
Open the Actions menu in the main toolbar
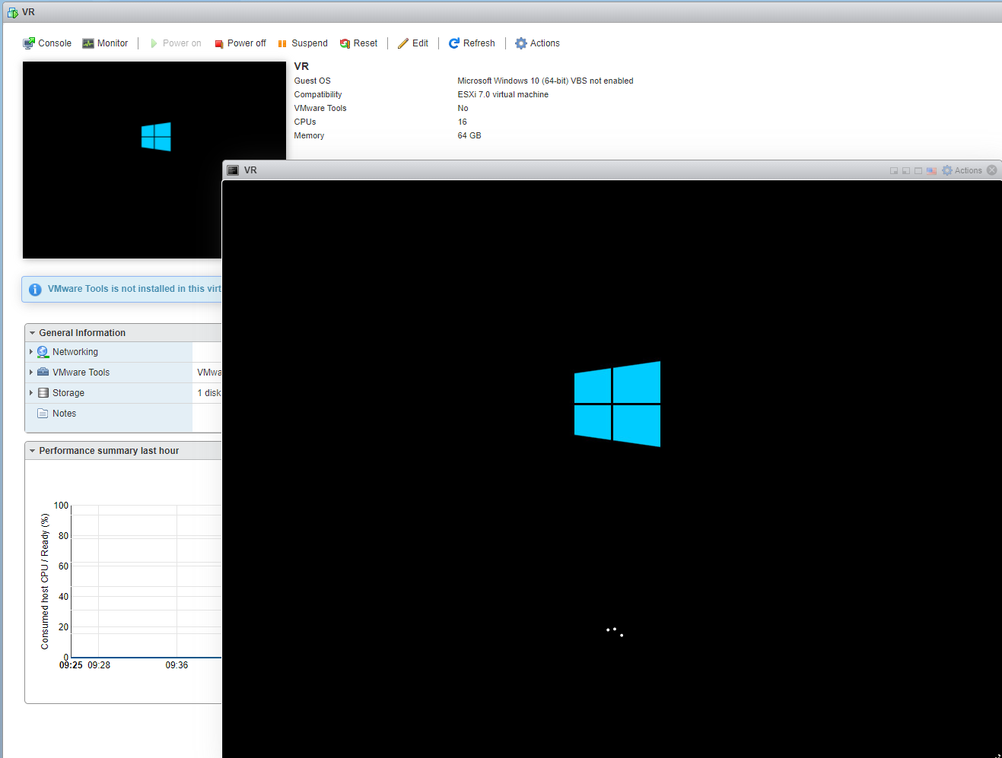point(537,43)
